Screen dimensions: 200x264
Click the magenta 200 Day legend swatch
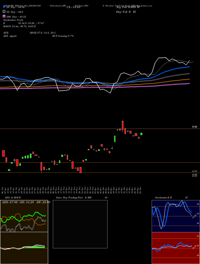(4, 16)
